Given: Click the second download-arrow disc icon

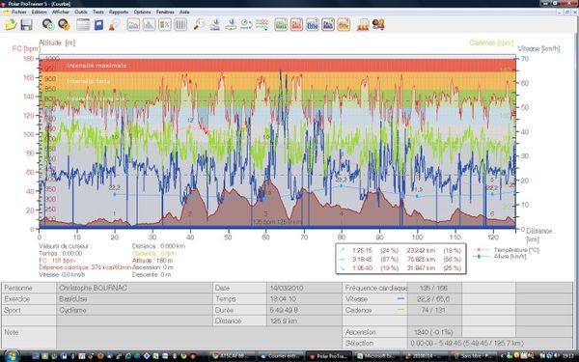Looking at the screenshot, I should (x=231, y=25).
